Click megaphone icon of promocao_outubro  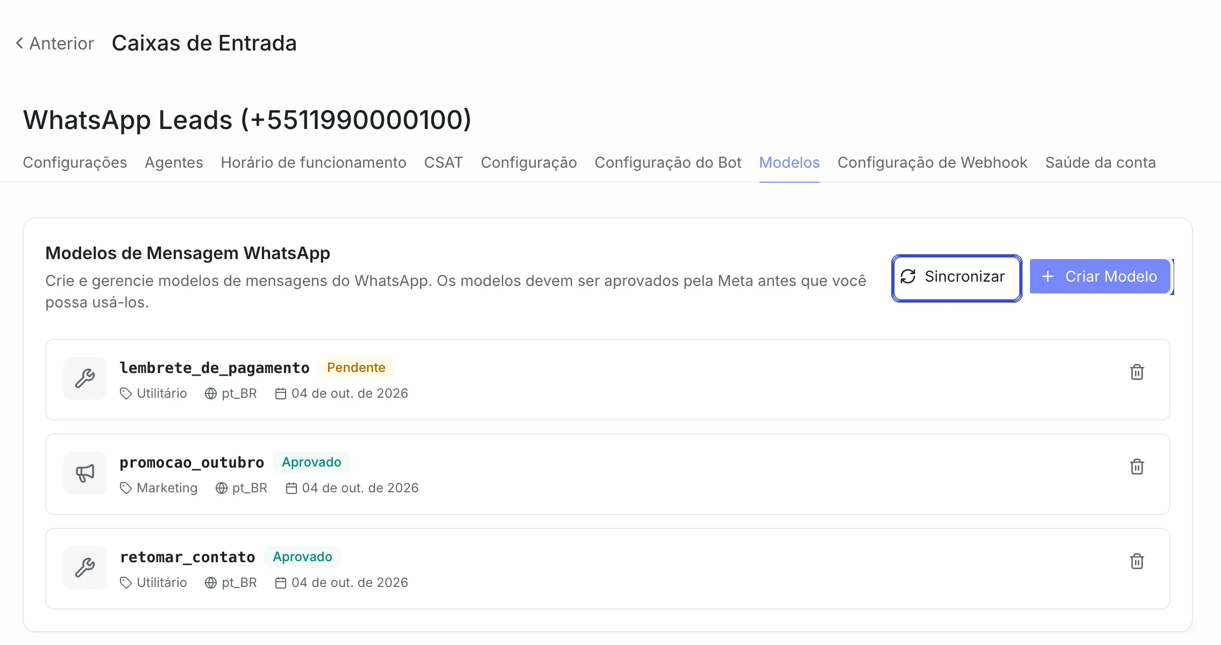point(85,473)
